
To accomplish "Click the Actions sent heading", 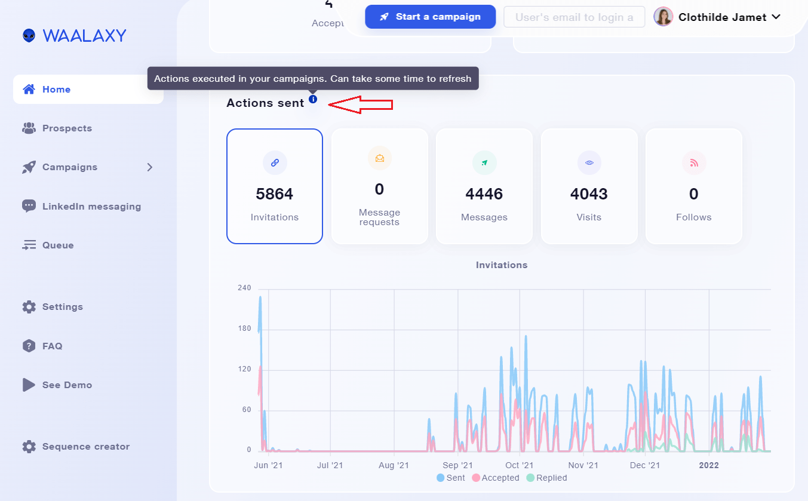I will [265, 103].
